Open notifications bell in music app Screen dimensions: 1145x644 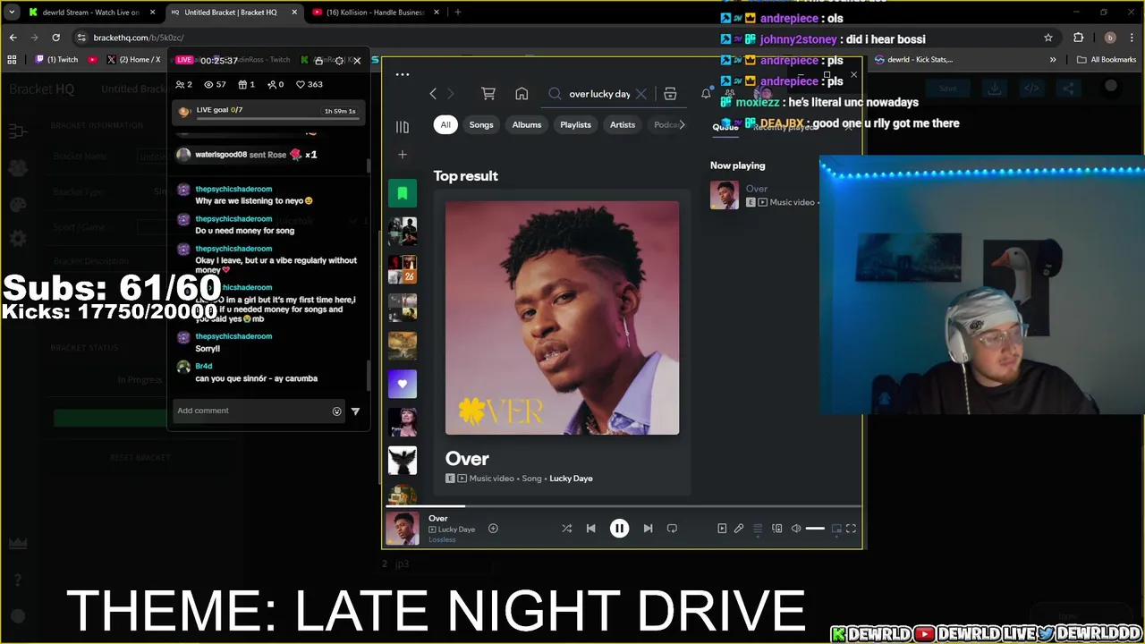coord(706,94)
